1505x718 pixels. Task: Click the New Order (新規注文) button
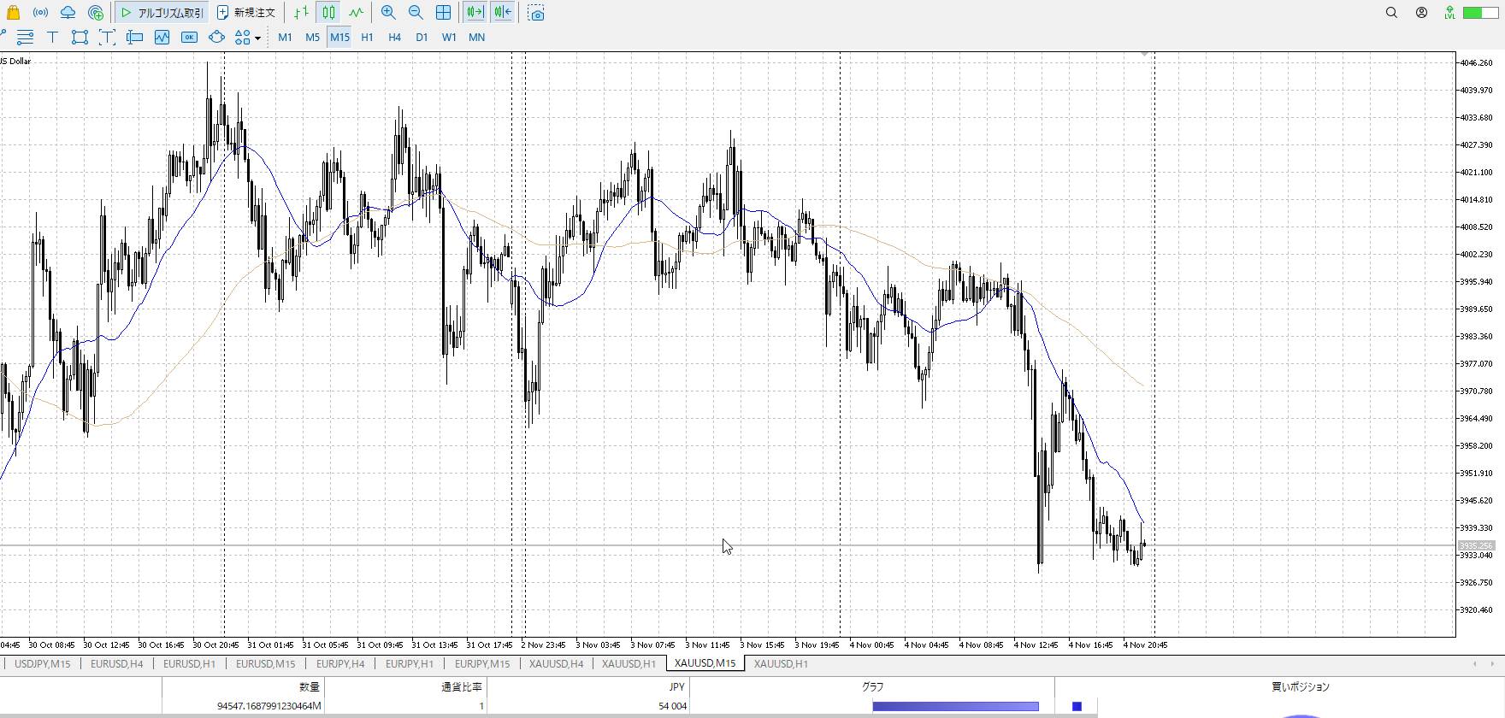point(246,13)
